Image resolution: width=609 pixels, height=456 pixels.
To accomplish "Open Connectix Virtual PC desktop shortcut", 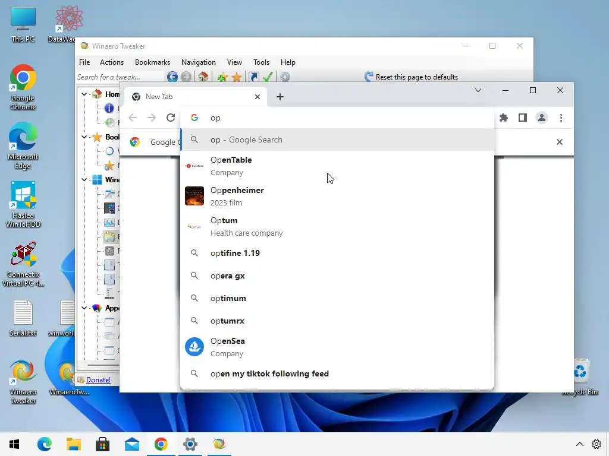I will (x=23, y=264).
